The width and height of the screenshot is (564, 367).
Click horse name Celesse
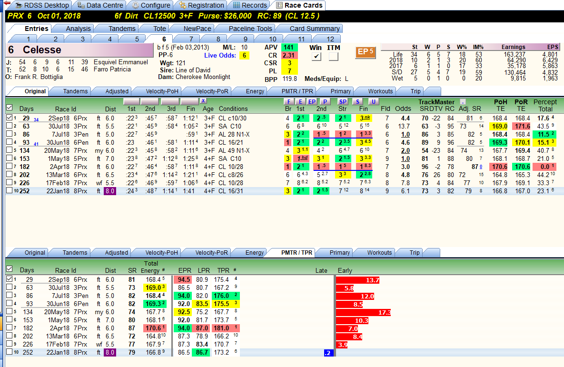pos(42,50)
